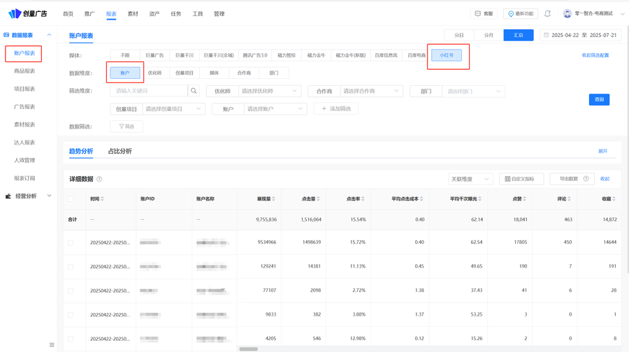Select 巨量千川 media option

185,55
